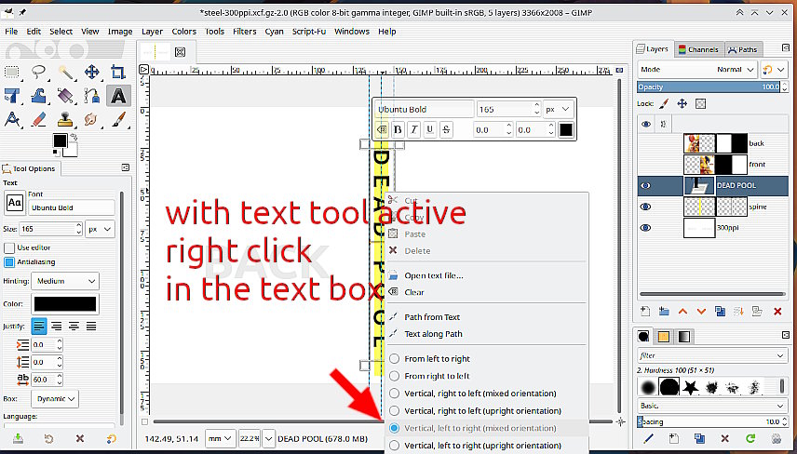Open the text Box Dynamic dropdown
The width and height of the screenshot is (797, 454).
tap(54, 399)
